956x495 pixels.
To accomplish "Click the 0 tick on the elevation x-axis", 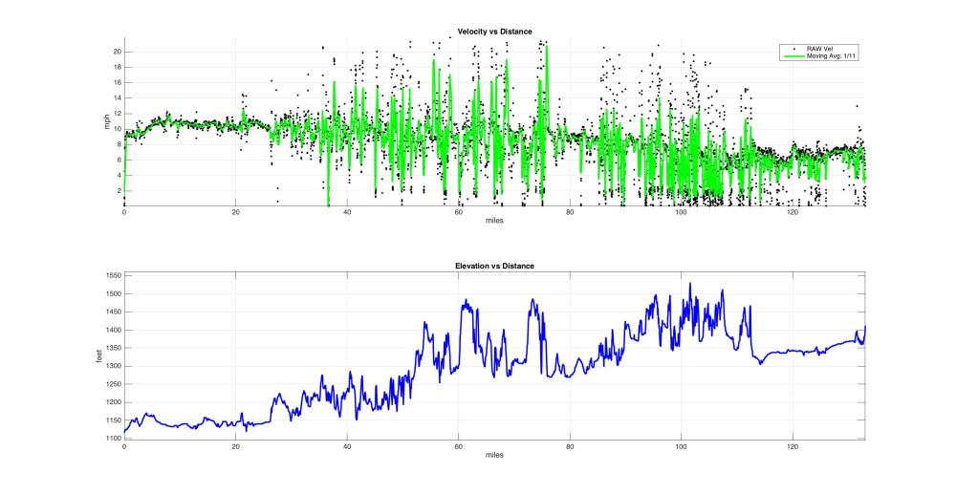I will [124, 445].
